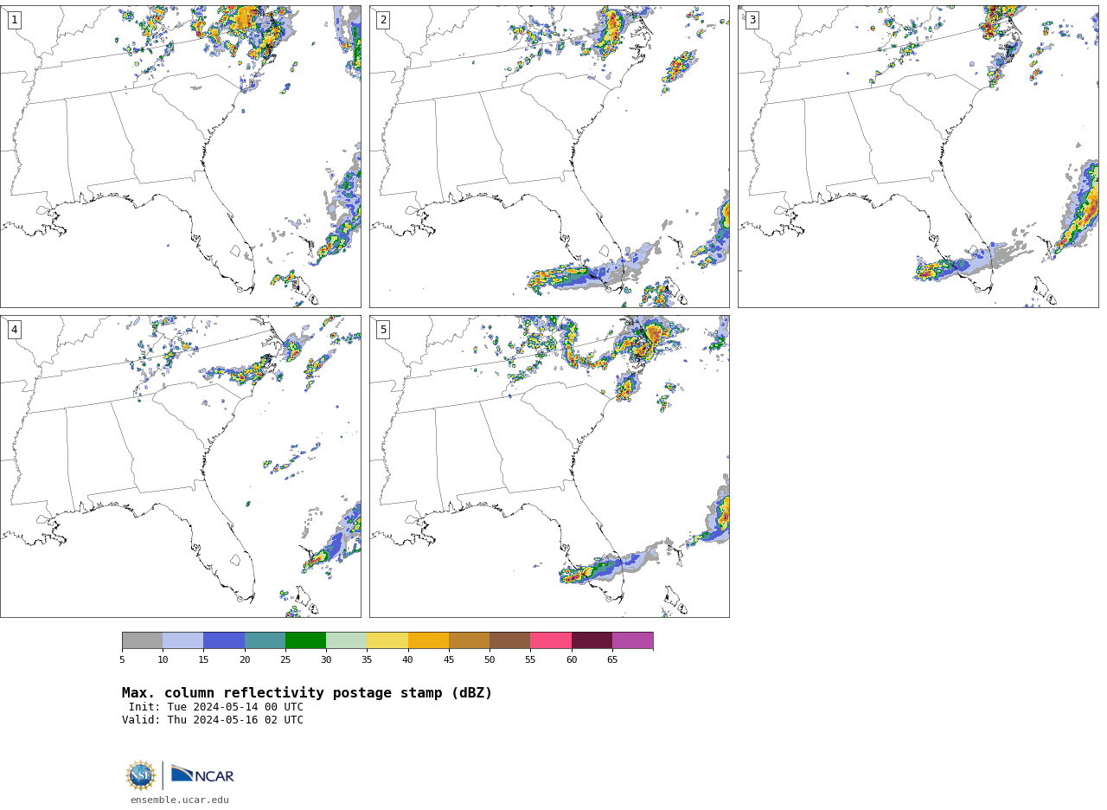Image resolution: width=1107 pixels, height=810 pixels.
Task: Click the tan 45-50 dBZ swatch
Action: (x=469, y=640)
